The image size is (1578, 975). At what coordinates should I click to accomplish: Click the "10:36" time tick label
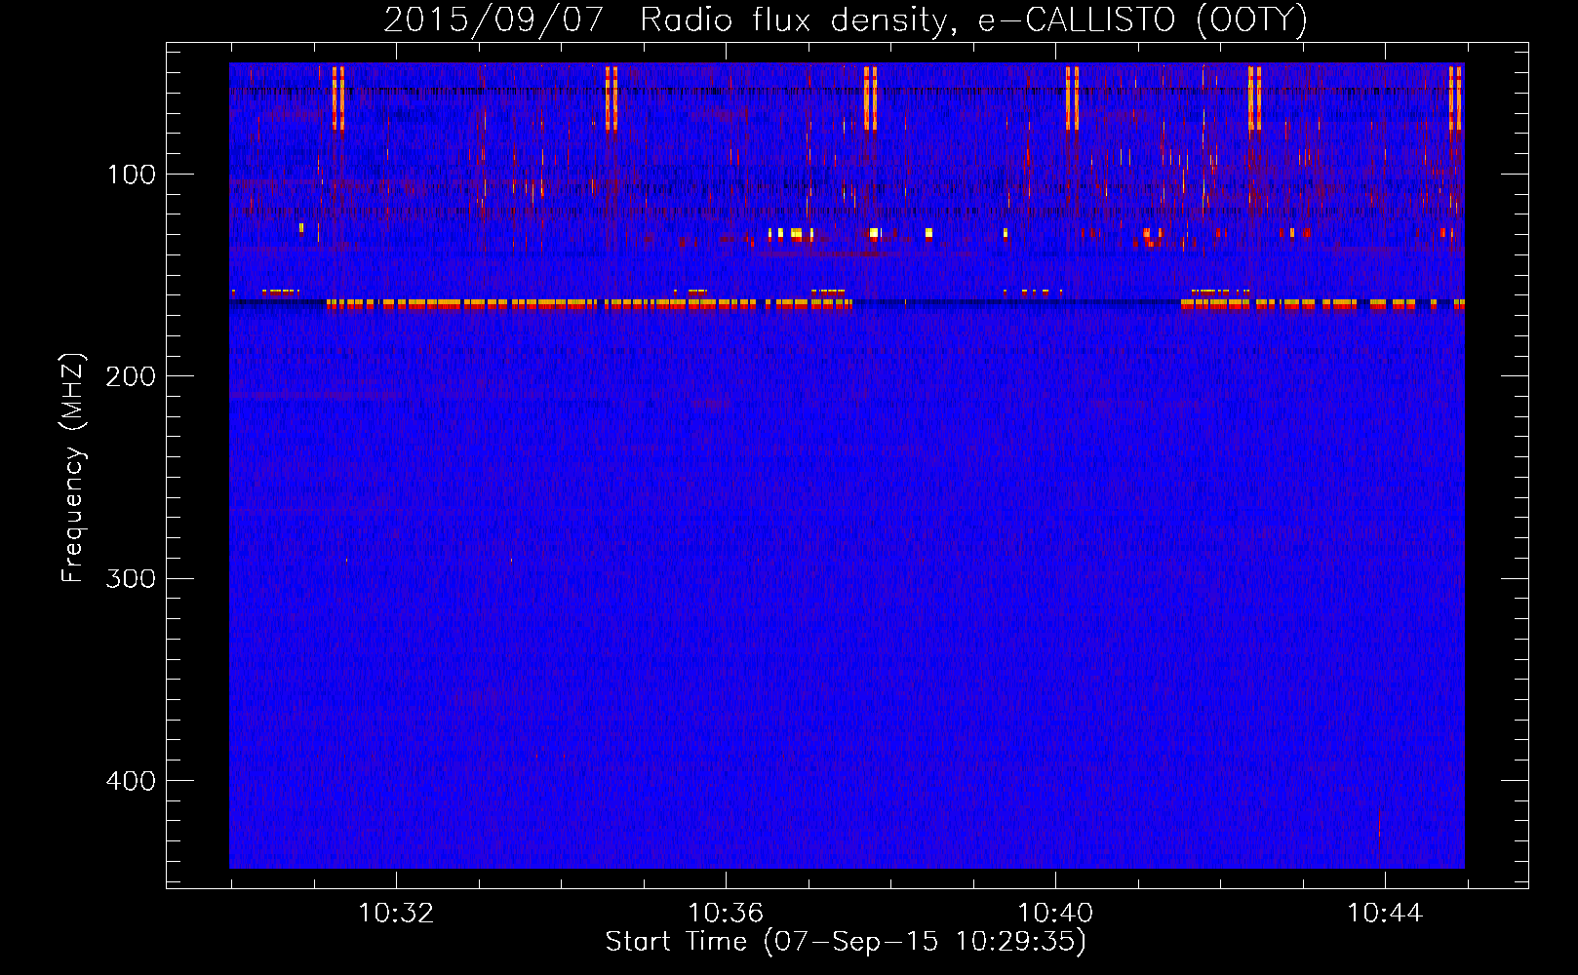click(726, 914)
